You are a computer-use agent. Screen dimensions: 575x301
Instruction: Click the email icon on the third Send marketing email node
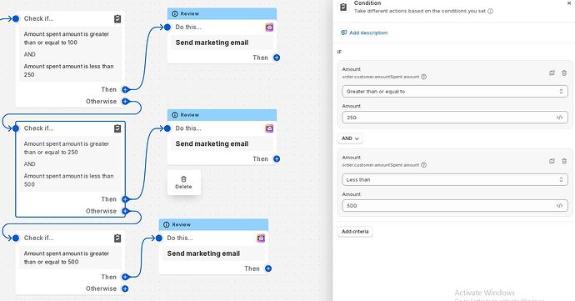click(x=261, y=238)
